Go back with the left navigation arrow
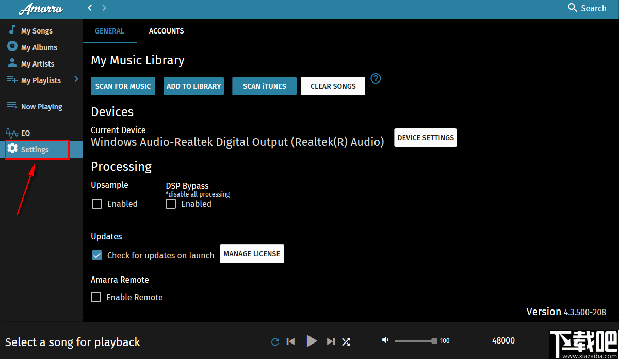Viewport: 619px width, 359px height. pyautogui.click(x=90, y=8)
